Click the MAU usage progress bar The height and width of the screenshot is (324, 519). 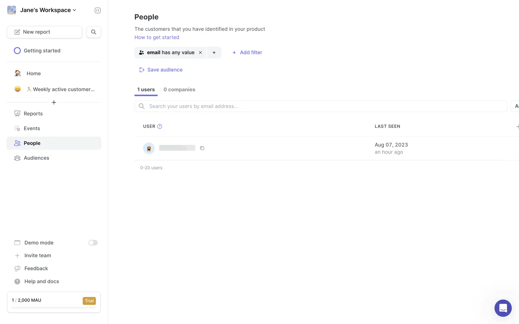click(54, 308)
